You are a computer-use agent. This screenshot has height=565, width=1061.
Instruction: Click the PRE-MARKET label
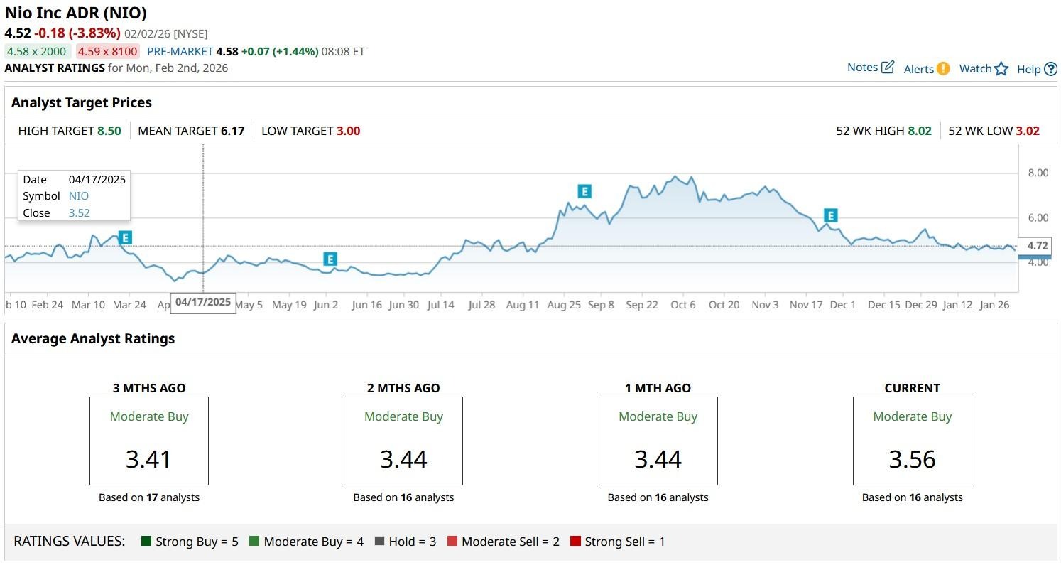click(180, 51)
